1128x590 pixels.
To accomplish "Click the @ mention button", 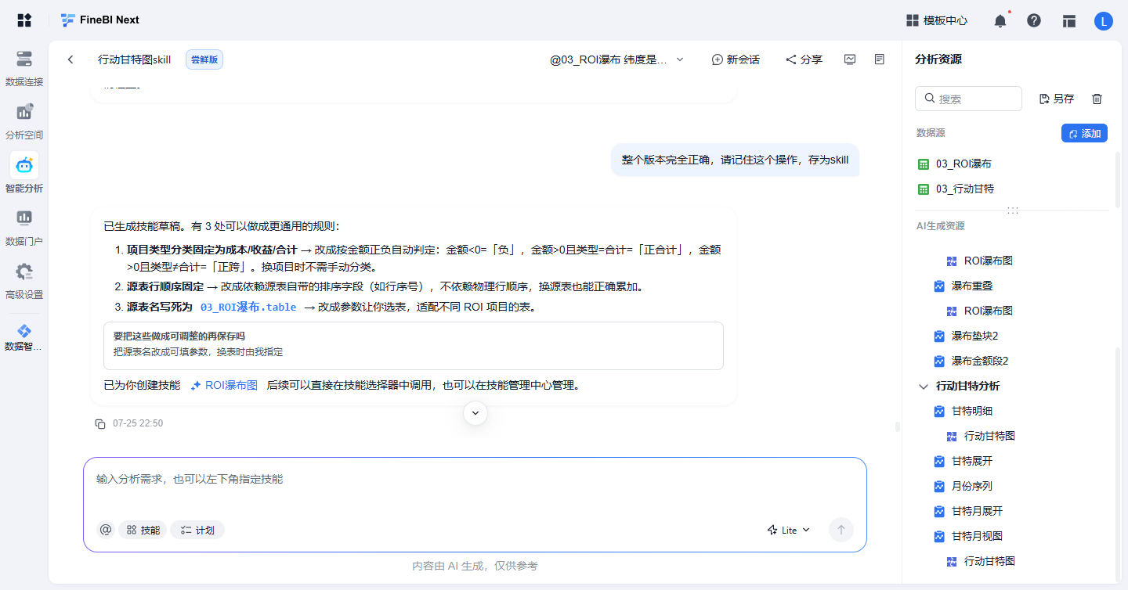I will tap(106, 530).
